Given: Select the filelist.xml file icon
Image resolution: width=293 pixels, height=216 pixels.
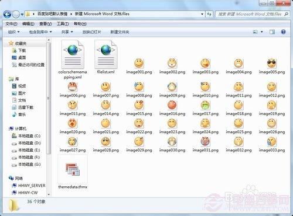Looking at the screenshot, I should 106,54.
